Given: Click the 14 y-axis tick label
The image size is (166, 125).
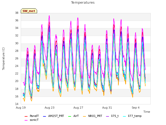Looking at the screenshot, I should (x=17, y=104).
